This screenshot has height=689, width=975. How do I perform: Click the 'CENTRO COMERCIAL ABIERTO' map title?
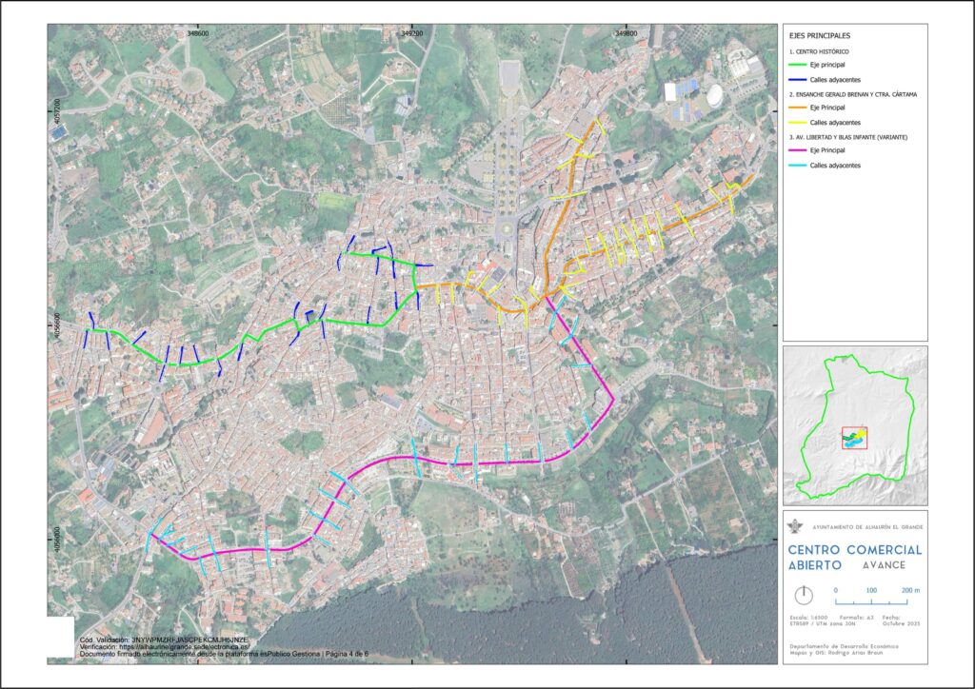(854, 557)
